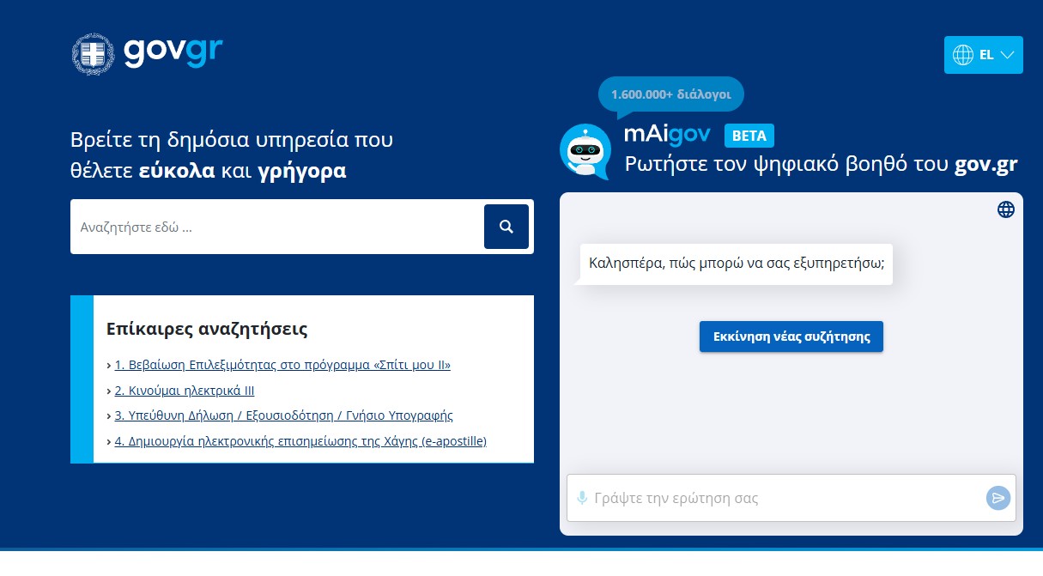Focus the 'Γράψτε την ερώτηση σας' field
Screen dimensions: 1043x576
coord(788,498)
